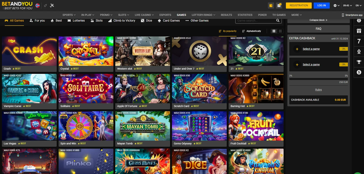
Task: Open the yellow wallet icon
Action: click(271, 6)
